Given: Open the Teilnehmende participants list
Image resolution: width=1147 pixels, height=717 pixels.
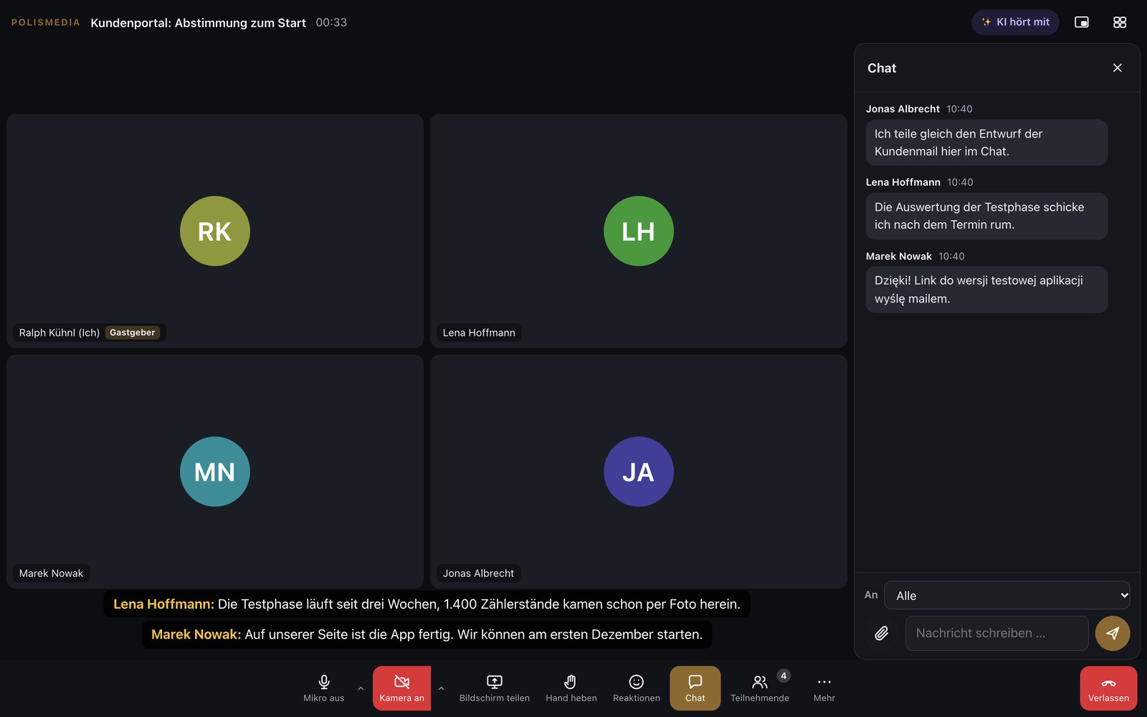Looking at the screenshot, I should coord(760,688).
